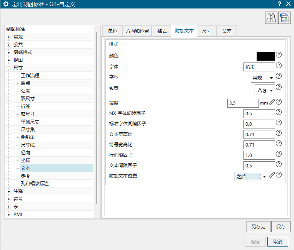Image resolution: width=294 pixels, height=250 pixels.
Task: Open the 线宽 Aa dropdown
Action: pos(265,90)
